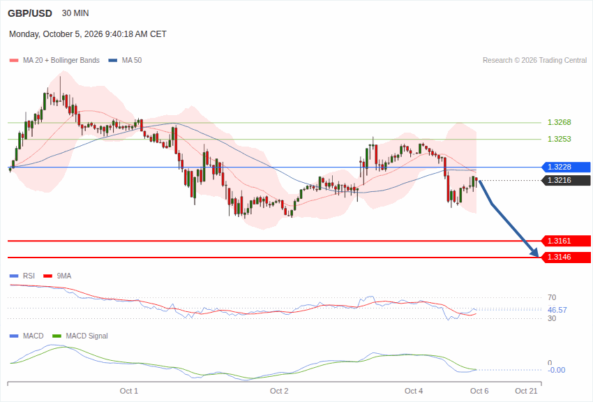Screen dimensions: 593x402
Task: Click the Research © 2026 Trading Central credit
Action: click(535, 61)
